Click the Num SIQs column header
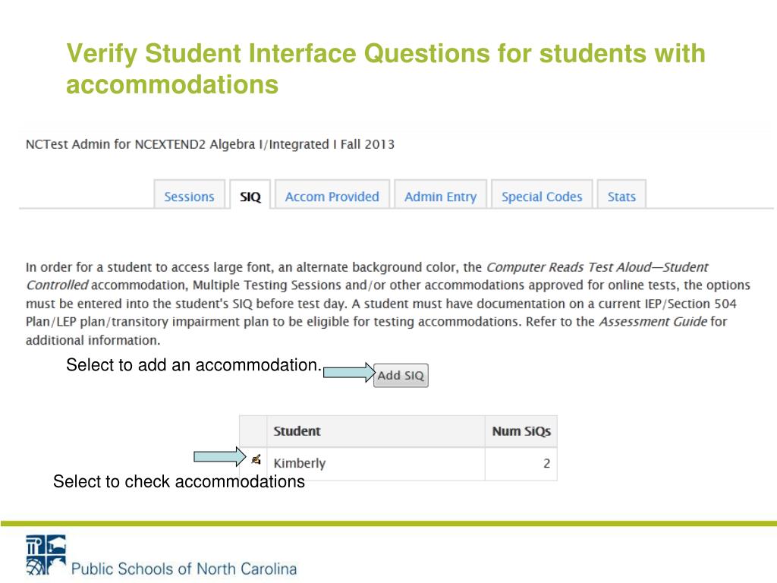 (521, 431)
